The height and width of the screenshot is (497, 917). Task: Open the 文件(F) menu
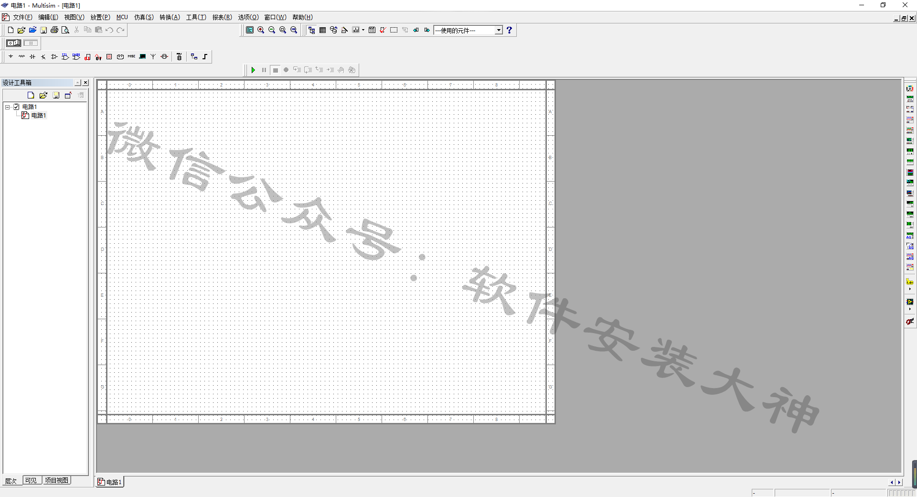coord(22,17)
